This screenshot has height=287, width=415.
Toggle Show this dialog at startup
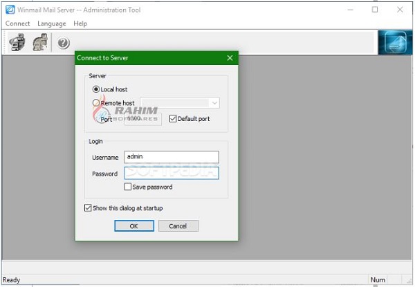point(88,208)
